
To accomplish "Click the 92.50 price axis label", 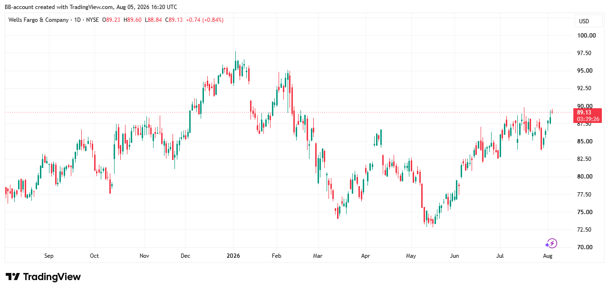I will 584,88.
